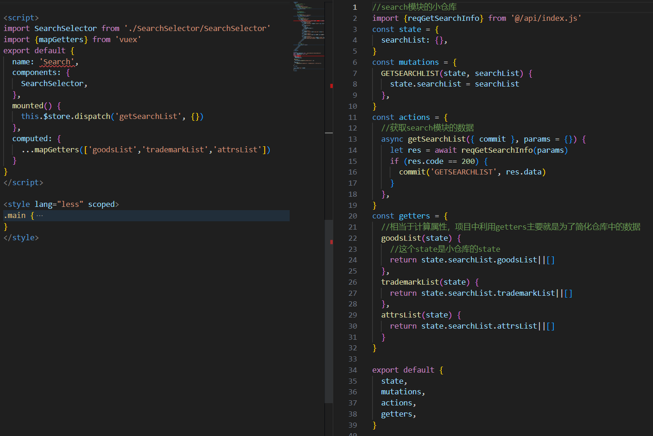Click the closing </script> tag
The width and height of the screenshot is (653, 436).
23,182
